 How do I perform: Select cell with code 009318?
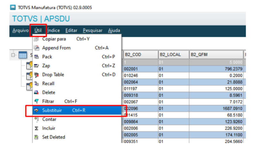tap(141, 96)
